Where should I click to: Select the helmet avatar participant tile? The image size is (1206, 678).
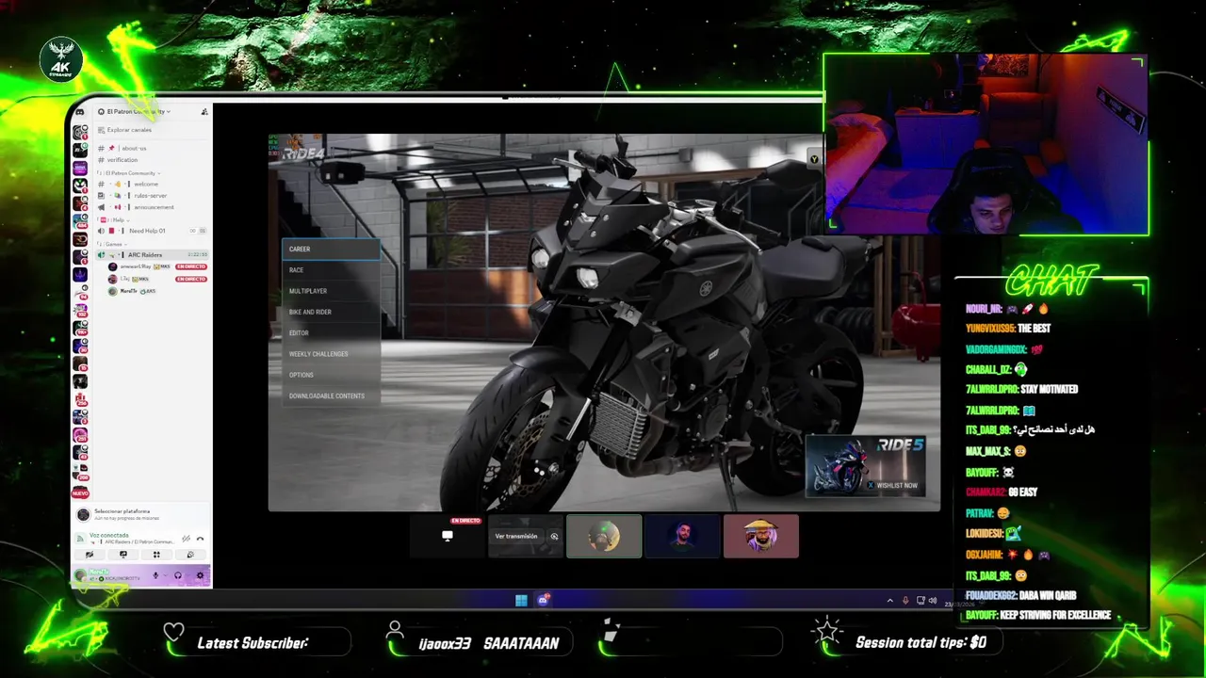pos(604,536)
